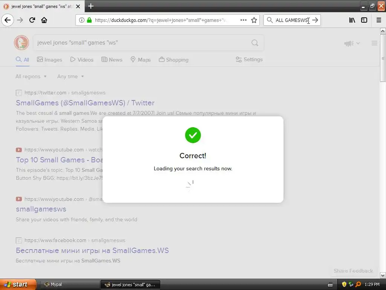Show the green padlock connection details
The image size is (386, 290).
click(89, 20)
